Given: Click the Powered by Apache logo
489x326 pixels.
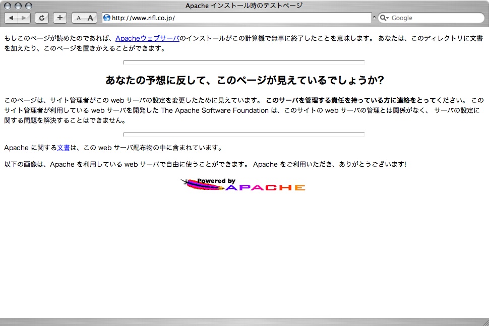Looking at the screenshot, I should [243, 185].
